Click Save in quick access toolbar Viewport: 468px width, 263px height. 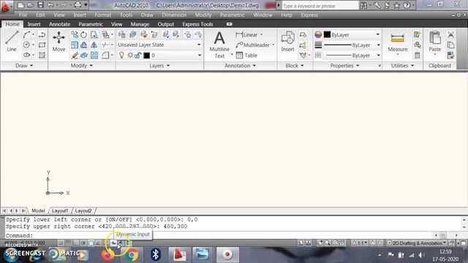[40, 5]
